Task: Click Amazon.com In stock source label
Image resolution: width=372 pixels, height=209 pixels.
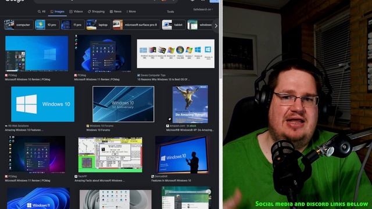Action: 183,126
